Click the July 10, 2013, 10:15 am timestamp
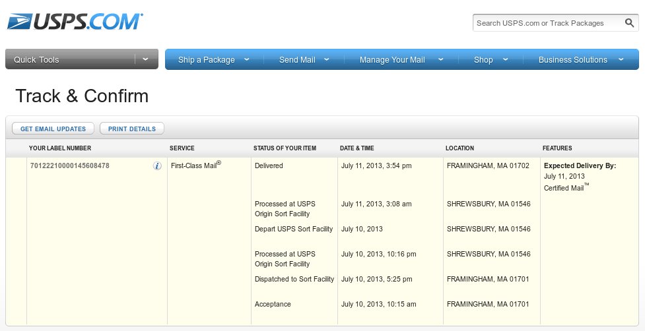 (378, 304)
